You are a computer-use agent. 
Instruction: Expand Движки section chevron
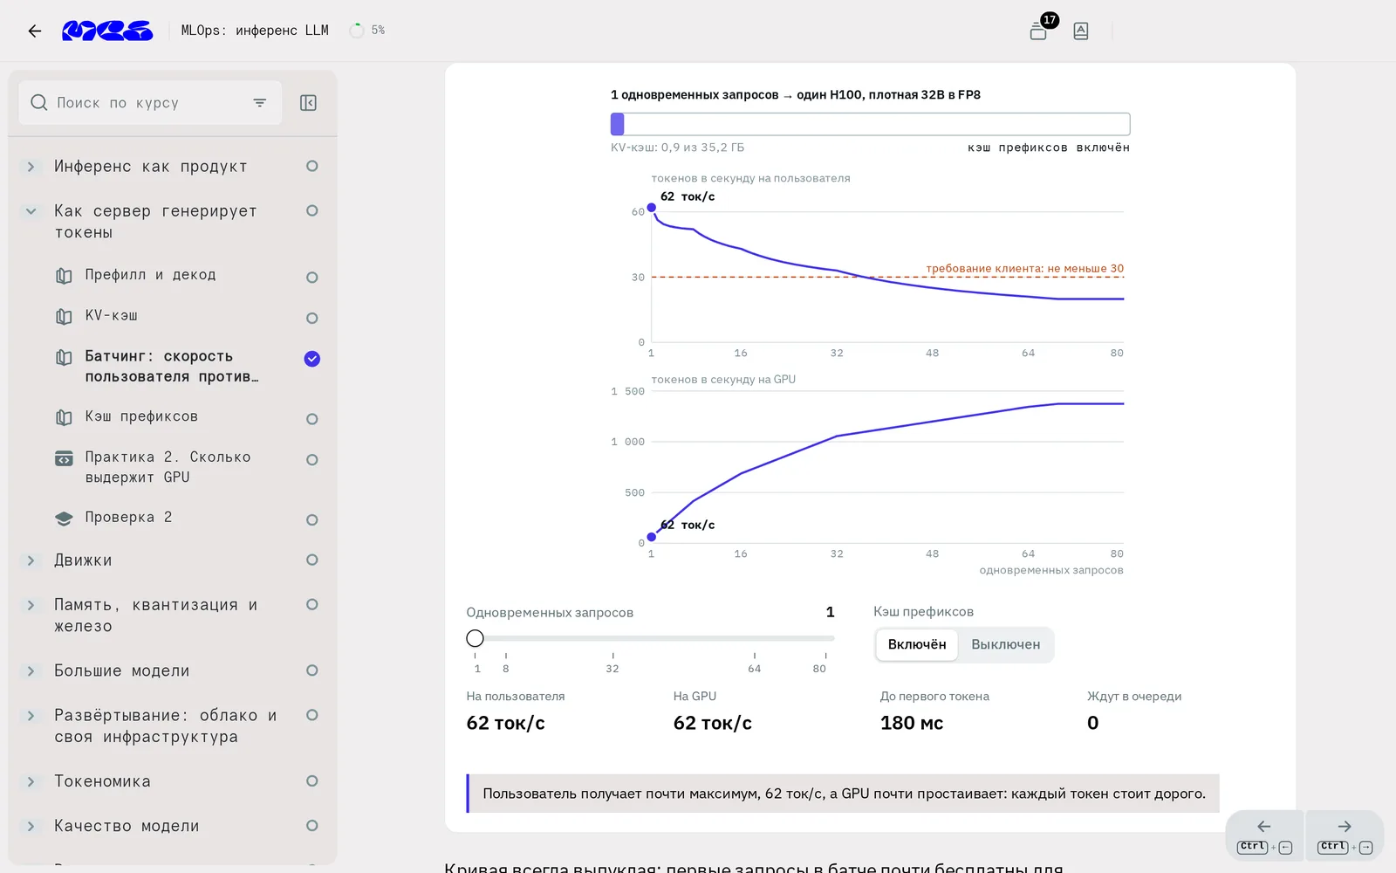point(31,560)
